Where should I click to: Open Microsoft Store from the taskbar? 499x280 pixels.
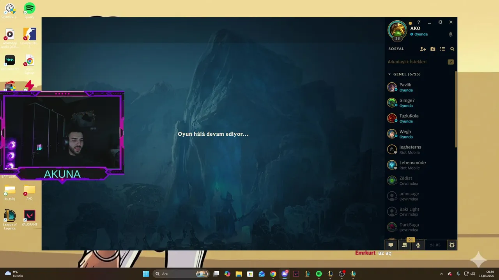pos(250,274)
